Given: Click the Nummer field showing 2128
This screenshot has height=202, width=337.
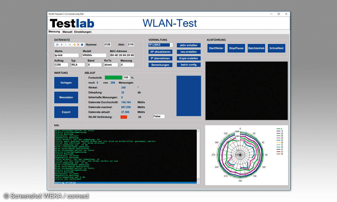Looking at the screenshot, I should pos(108,45).
